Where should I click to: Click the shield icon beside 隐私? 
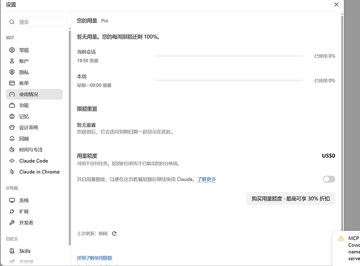point(12,72)
